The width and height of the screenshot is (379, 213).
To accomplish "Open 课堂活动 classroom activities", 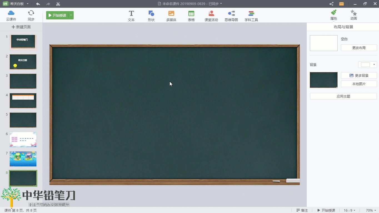I will (211, 16).
